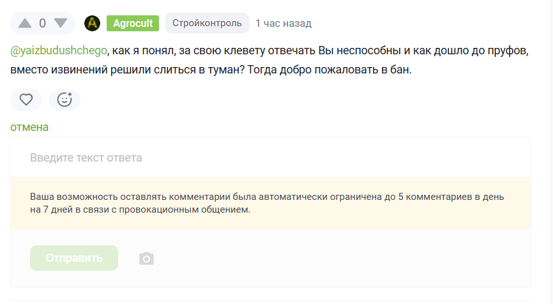
Task: Open the emoji reaction picker
Action: [64, 100]
